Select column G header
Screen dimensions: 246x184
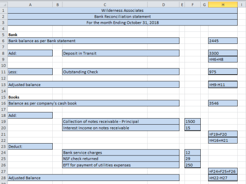coord(204,5)
